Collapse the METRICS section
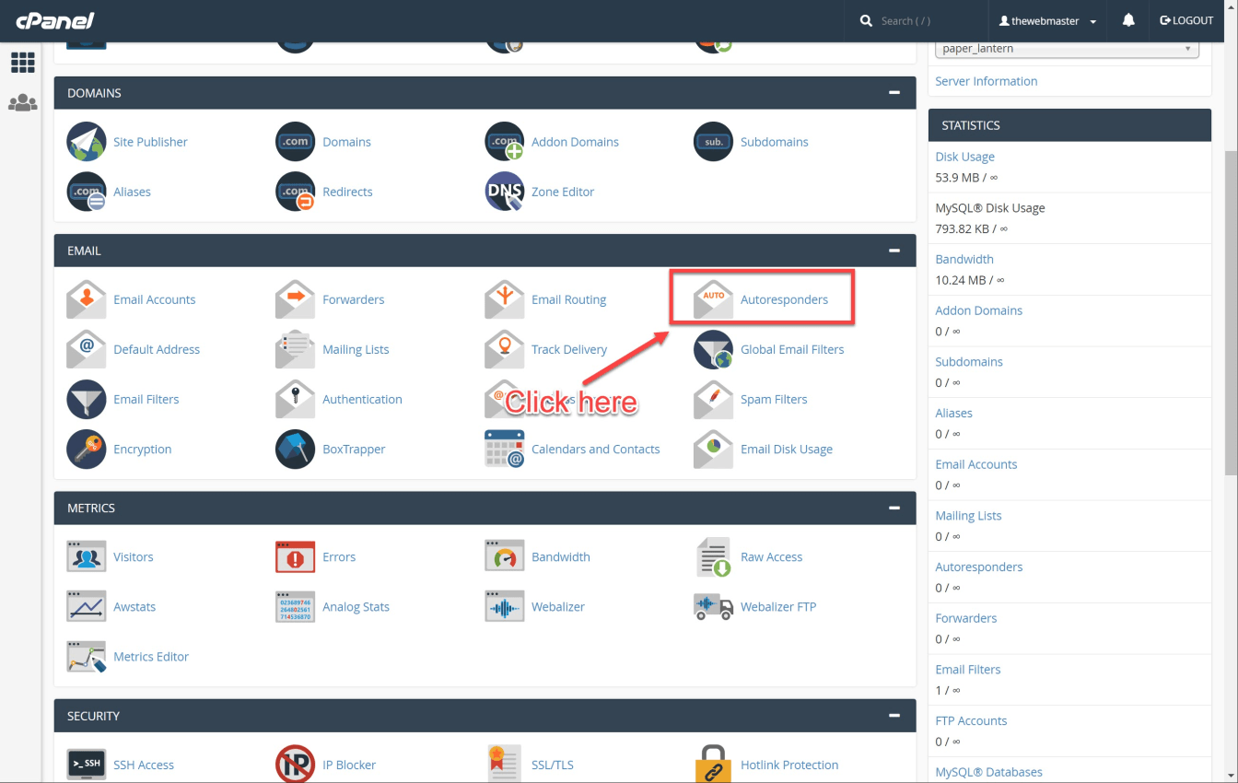1238x783 pixels. pyautogui.click(x=893, y=508)
